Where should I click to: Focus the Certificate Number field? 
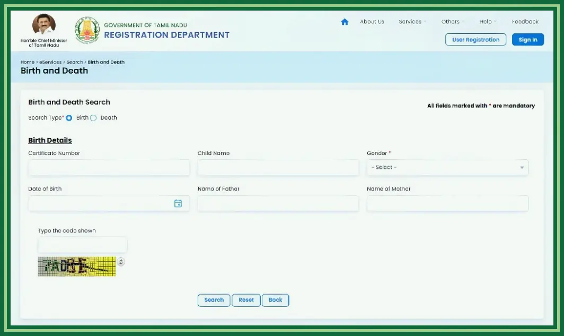point(109,168)
